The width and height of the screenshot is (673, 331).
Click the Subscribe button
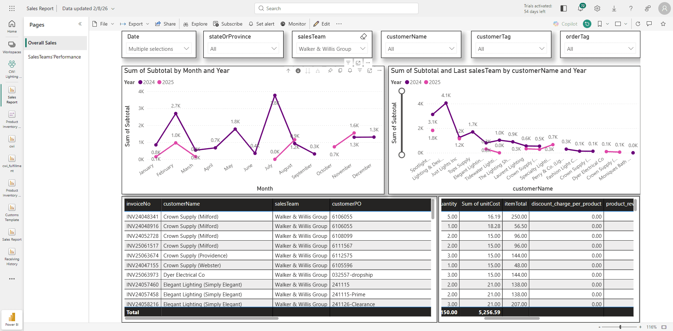(x=228, y=24)
